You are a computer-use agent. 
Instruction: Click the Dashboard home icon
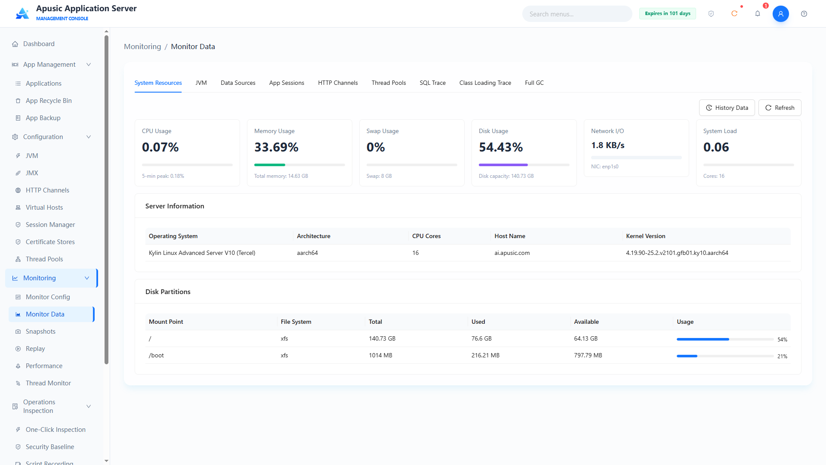(15, 44)
